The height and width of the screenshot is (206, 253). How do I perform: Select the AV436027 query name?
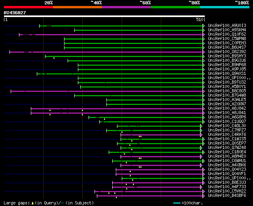(15, 13)
